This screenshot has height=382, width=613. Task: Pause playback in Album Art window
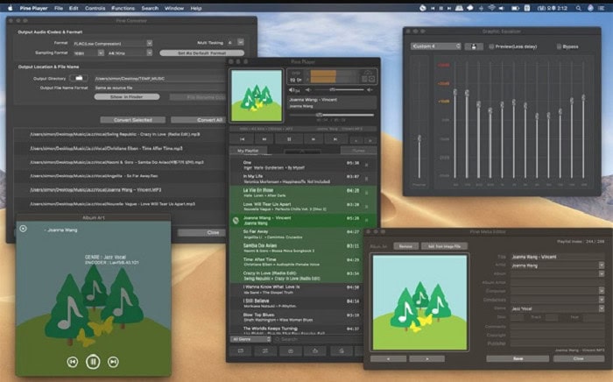93,362
